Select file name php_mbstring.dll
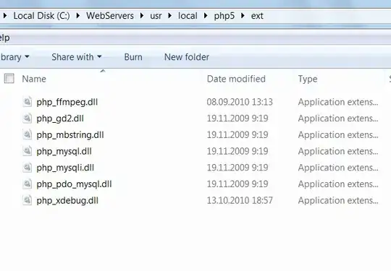The height and width of the screenshot is (271, 391). pyautogui.click(x=70, y=135)
